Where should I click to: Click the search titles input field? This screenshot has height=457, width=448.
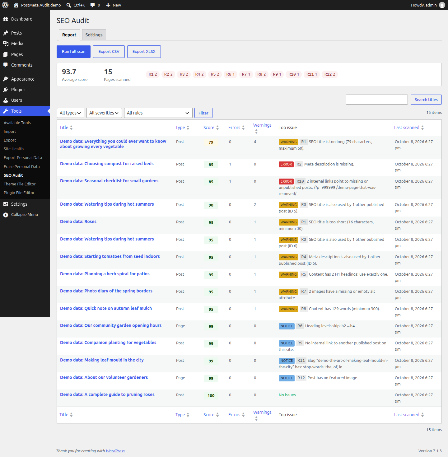tap(377, 100)
